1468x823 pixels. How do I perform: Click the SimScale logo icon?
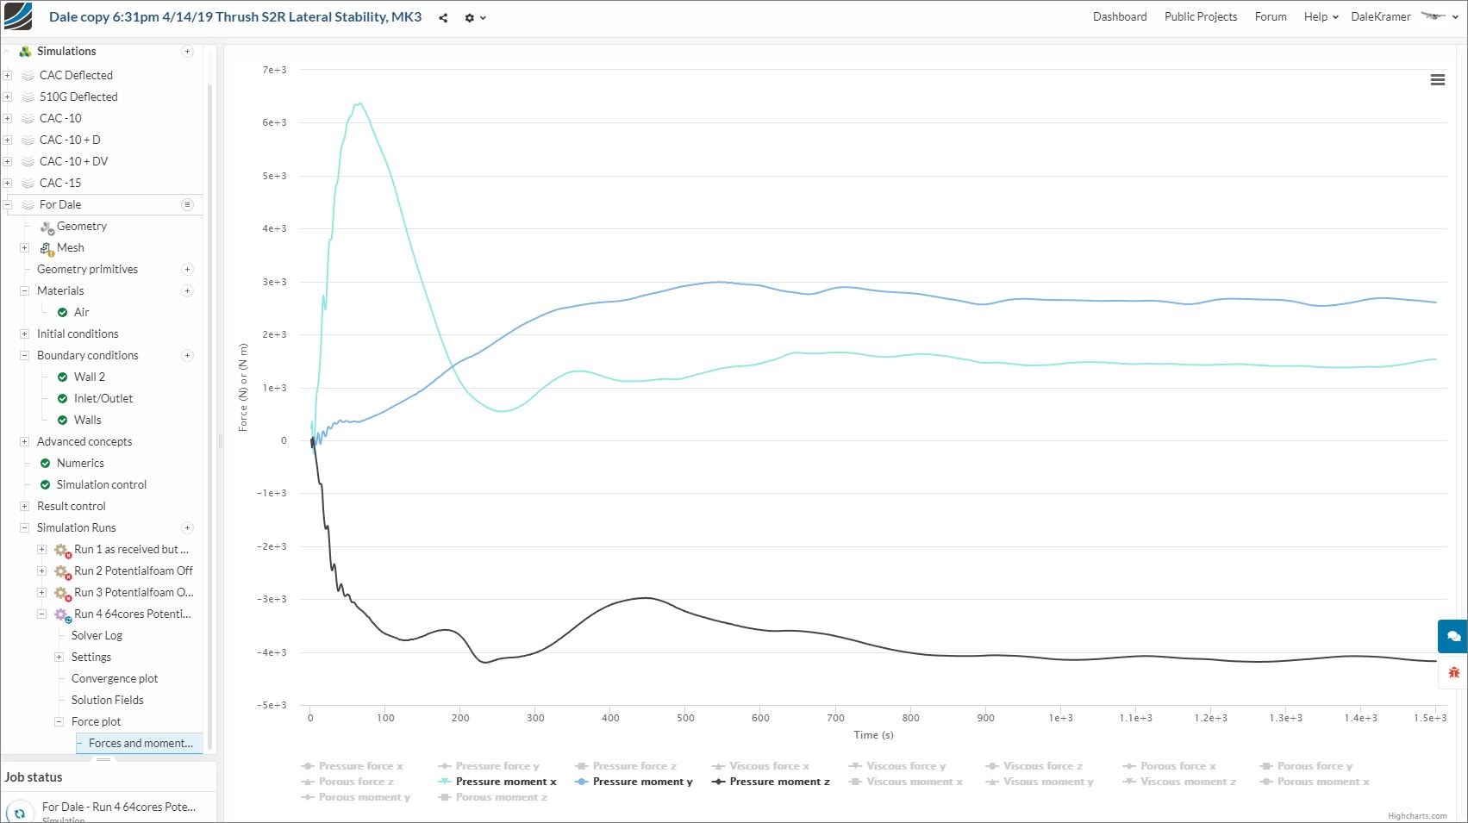(18, 17)
